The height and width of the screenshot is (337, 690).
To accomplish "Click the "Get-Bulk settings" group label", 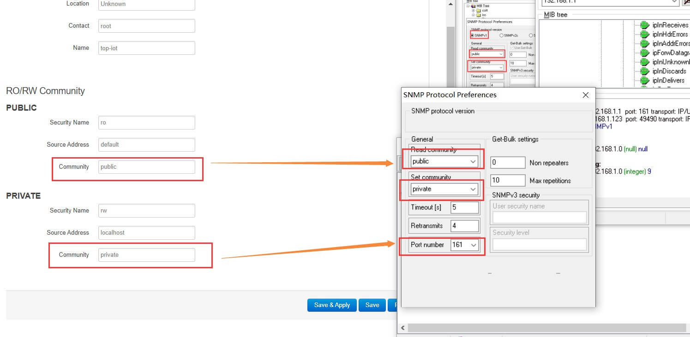I will (x=515, y=139).
